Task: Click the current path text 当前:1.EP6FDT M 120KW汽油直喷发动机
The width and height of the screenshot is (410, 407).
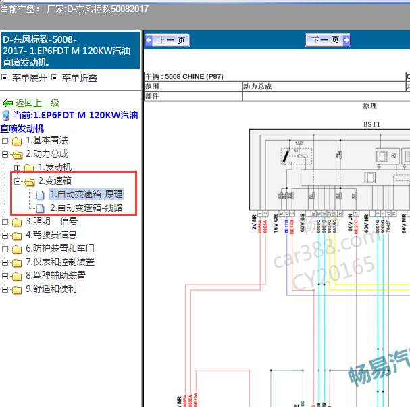Action: pyautogui.click(x=70, y=122)
